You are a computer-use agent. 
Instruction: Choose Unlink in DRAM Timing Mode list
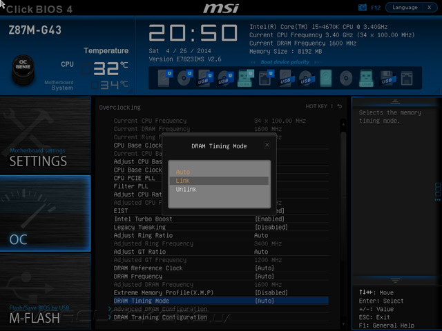point(219,189)
